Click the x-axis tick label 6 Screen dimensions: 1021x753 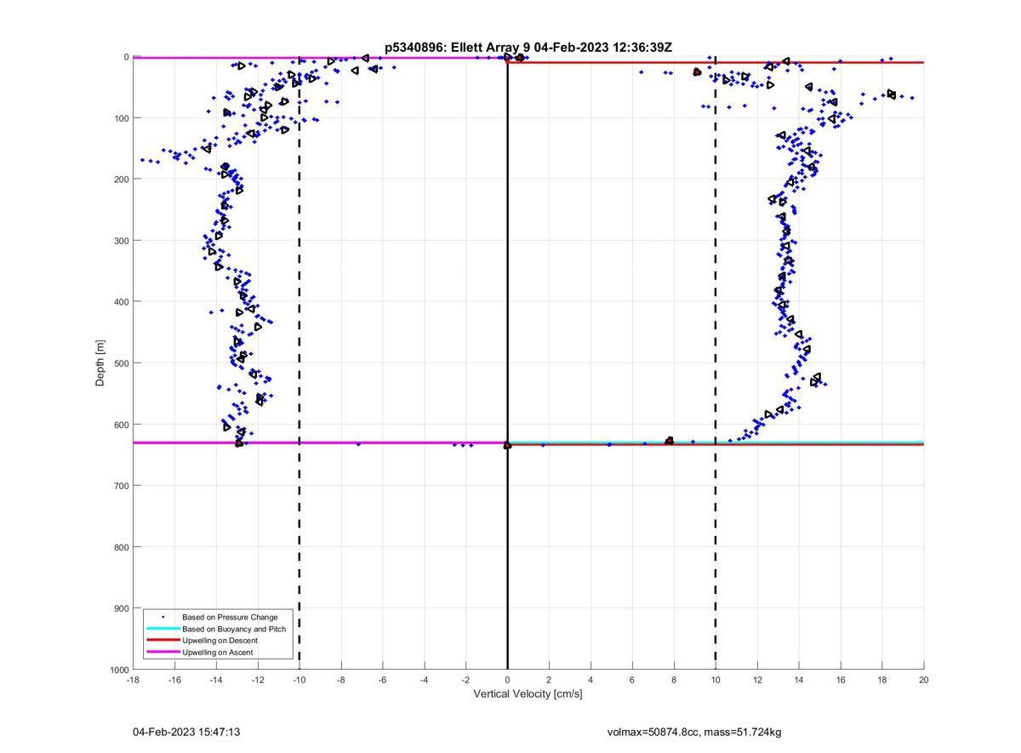(632, 680)
